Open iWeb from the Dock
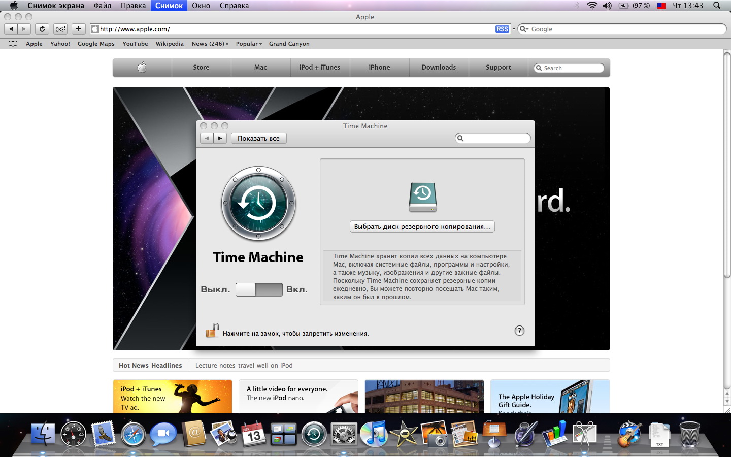The width and height of the screenshot is (731, 457). point(464,434)
